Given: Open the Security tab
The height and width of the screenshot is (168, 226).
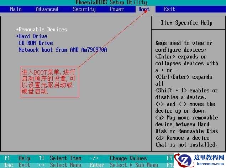Looking at the screenshot, I should (x=84, y=9).
